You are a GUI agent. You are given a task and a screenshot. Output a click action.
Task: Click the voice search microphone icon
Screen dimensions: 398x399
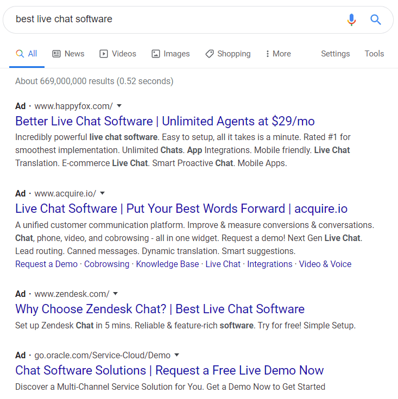pyautogui.click(x=352, y=20)
